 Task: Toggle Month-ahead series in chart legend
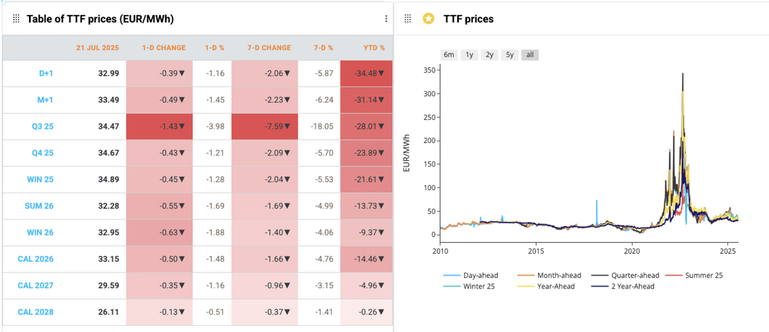click(559, 275)
